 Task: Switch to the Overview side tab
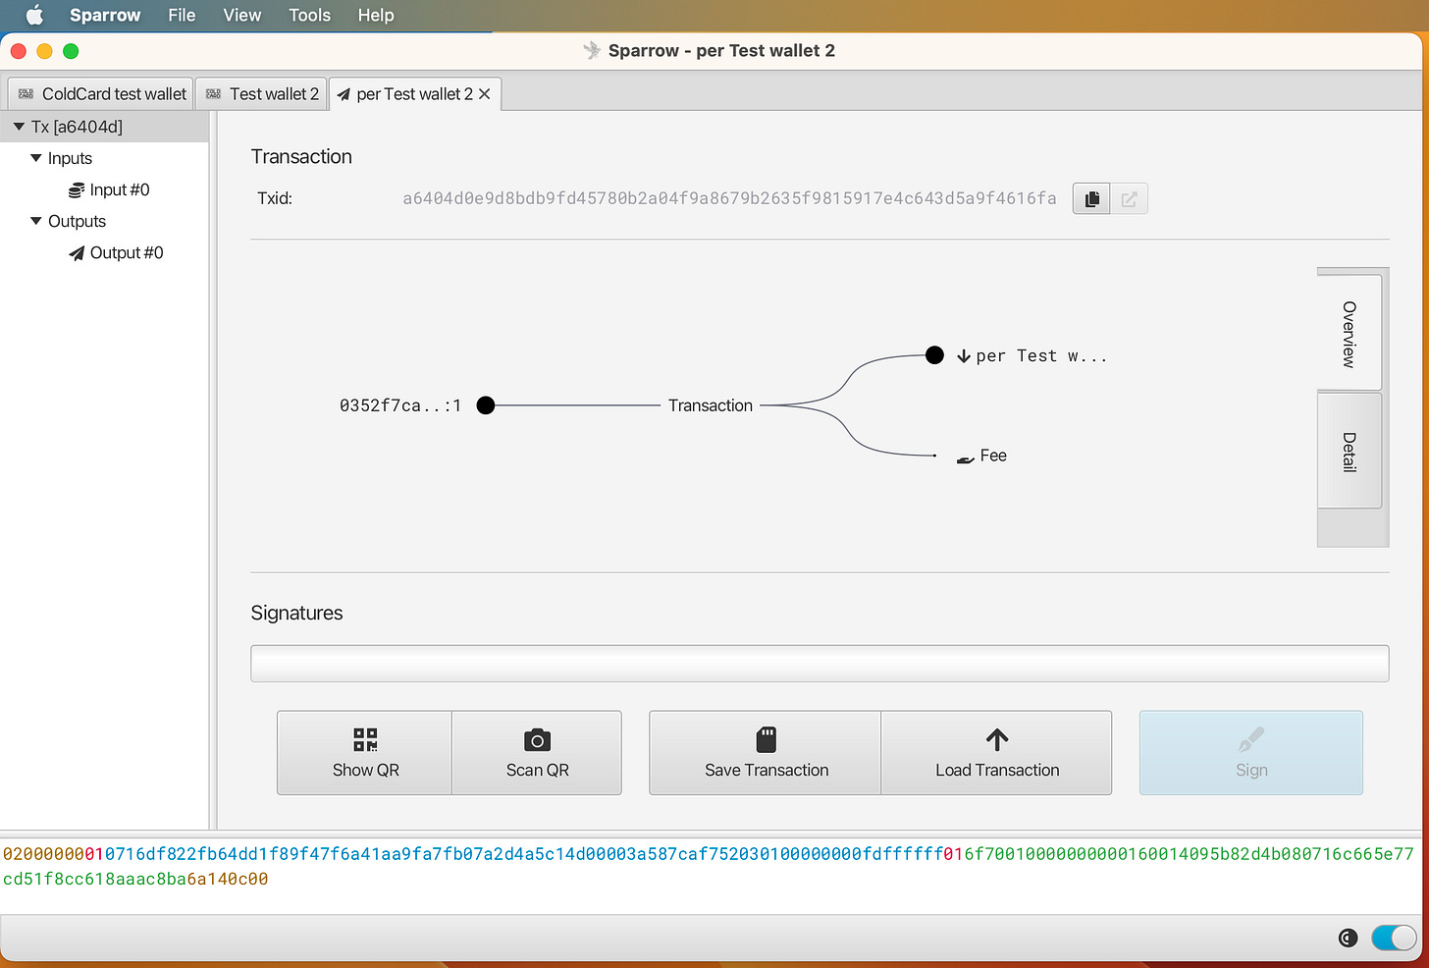point(1350,333)
